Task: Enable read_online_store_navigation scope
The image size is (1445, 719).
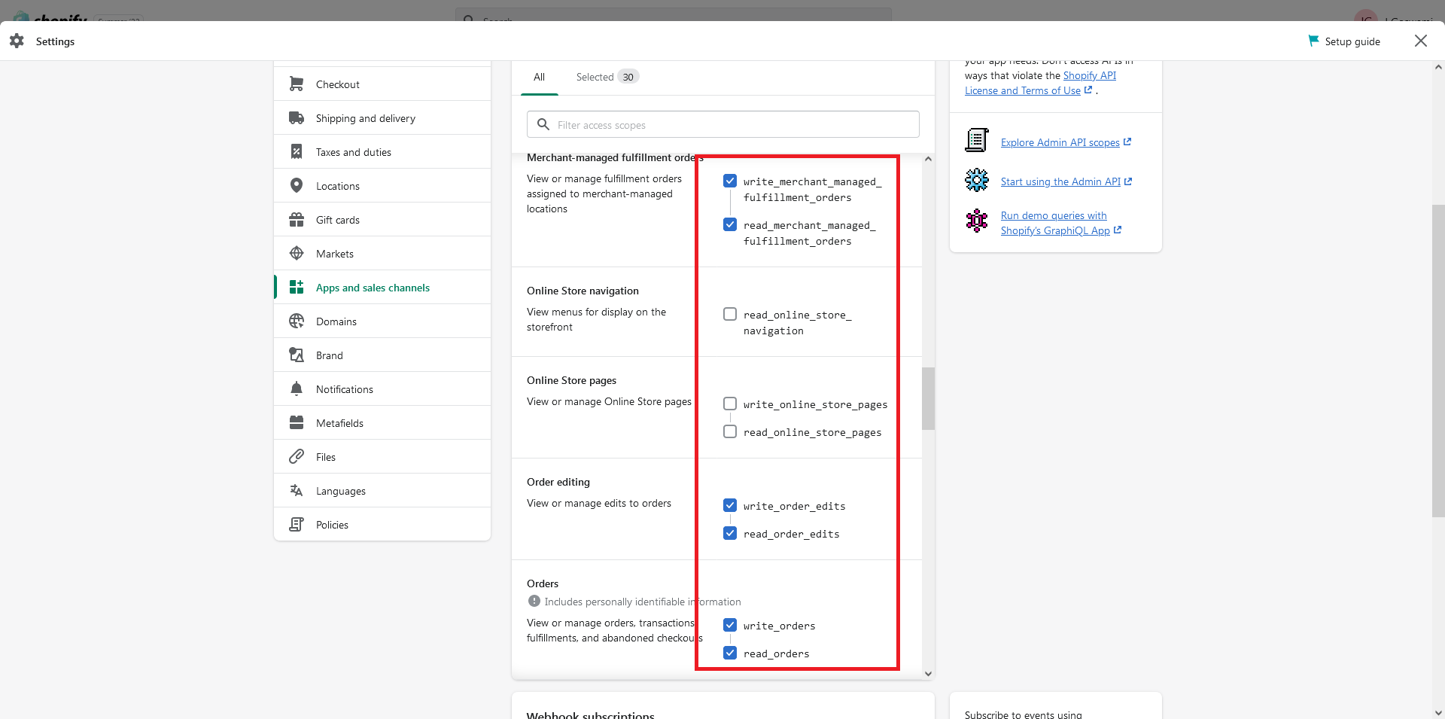Action: (x=730, y=314)
